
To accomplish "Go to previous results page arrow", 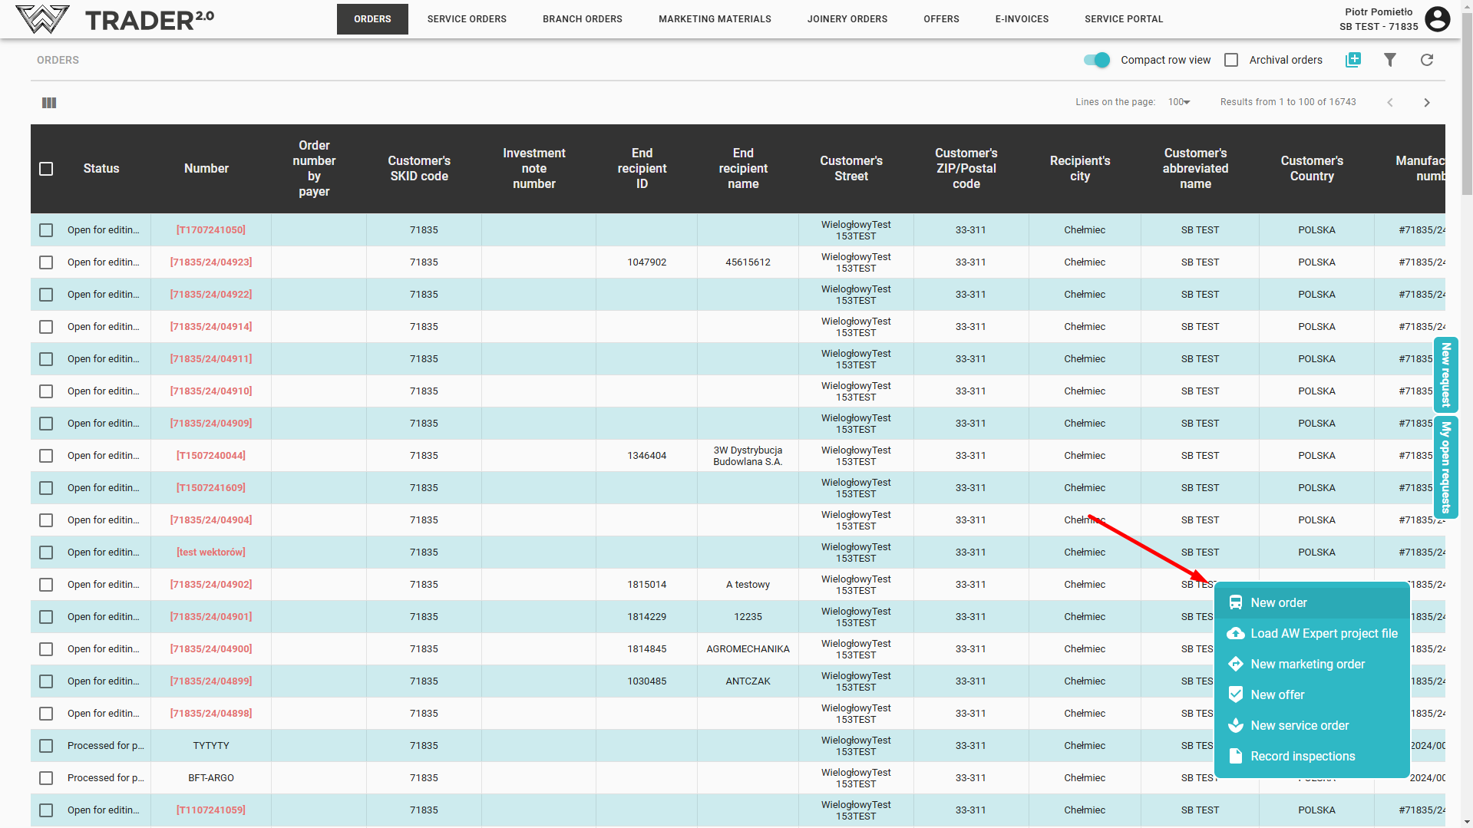I will (x=1389, y=103).
